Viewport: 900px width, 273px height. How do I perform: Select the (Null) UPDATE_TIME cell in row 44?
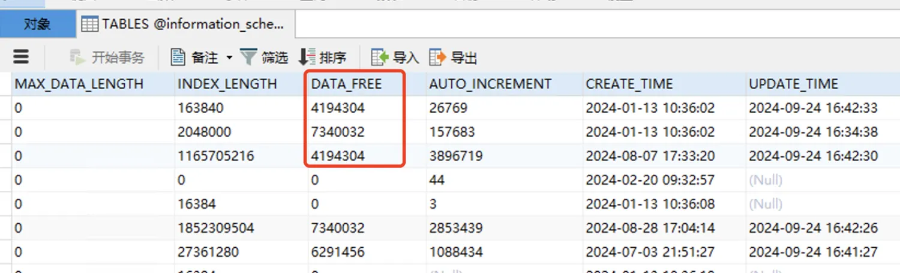click(x=823, y=180)
